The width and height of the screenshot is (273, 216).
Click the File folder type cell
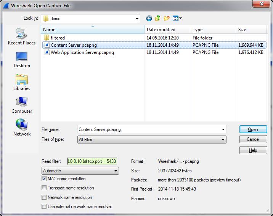pos(202,38)
